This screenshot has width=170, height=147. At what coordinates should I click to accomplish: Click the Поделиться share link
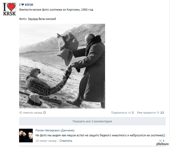[119, 113]
